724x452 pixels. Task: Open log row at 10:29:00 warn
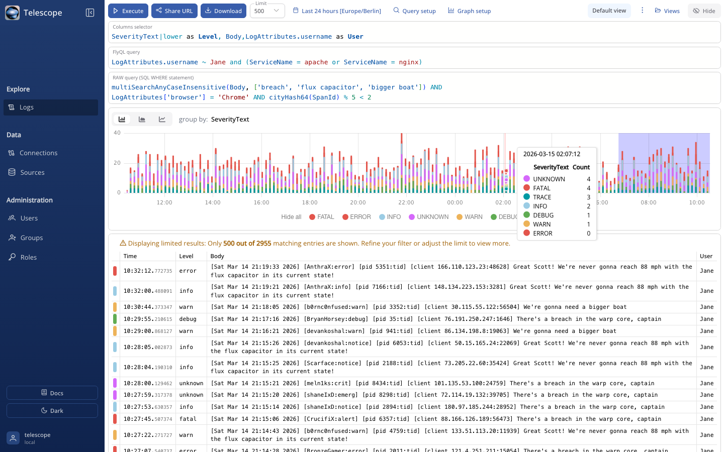414,331
